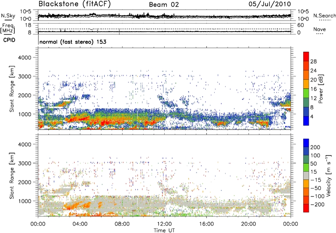Click the "Nave" legend label
The height and width of the screenshot is (233, 336).
pos(319,29)
